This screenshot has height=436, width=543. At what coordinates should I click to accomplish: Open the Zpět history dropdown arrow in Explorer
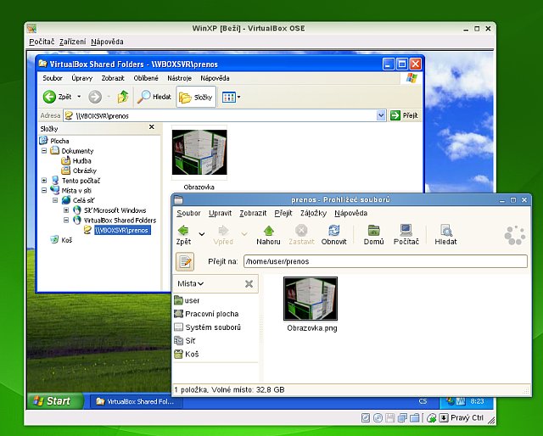[x=79, y=97]
